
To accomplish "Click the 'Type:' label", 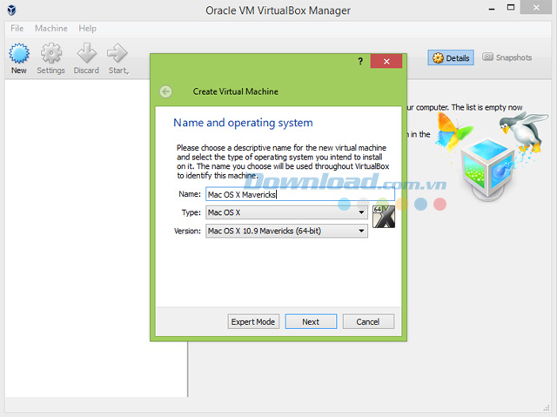I will click(191, 212).
